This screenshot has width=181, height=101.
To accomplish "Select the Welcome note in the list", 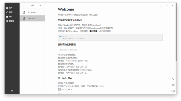I will pyautogui.click(x=32, y=18).
